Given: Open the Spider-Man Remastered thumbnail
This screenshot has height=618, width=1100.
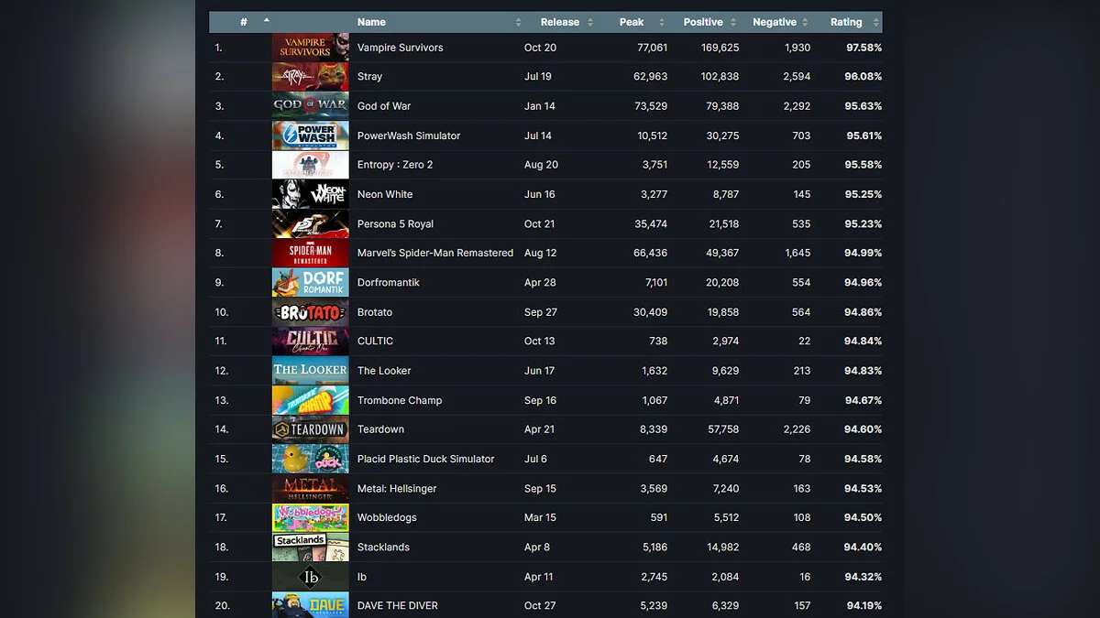Looking at the screenshot, I should (311, 253).
